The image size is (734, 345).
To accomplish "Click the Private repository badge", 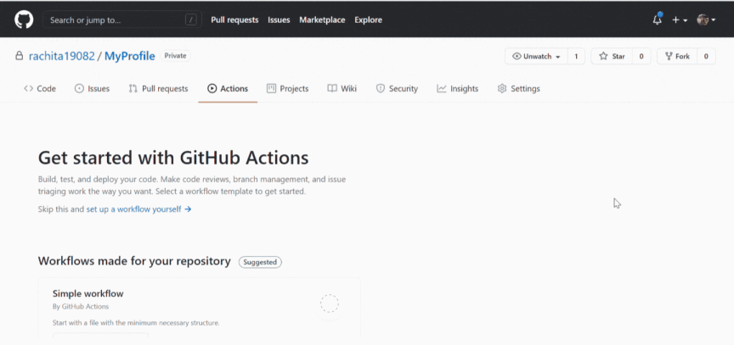I will (176, 56).
